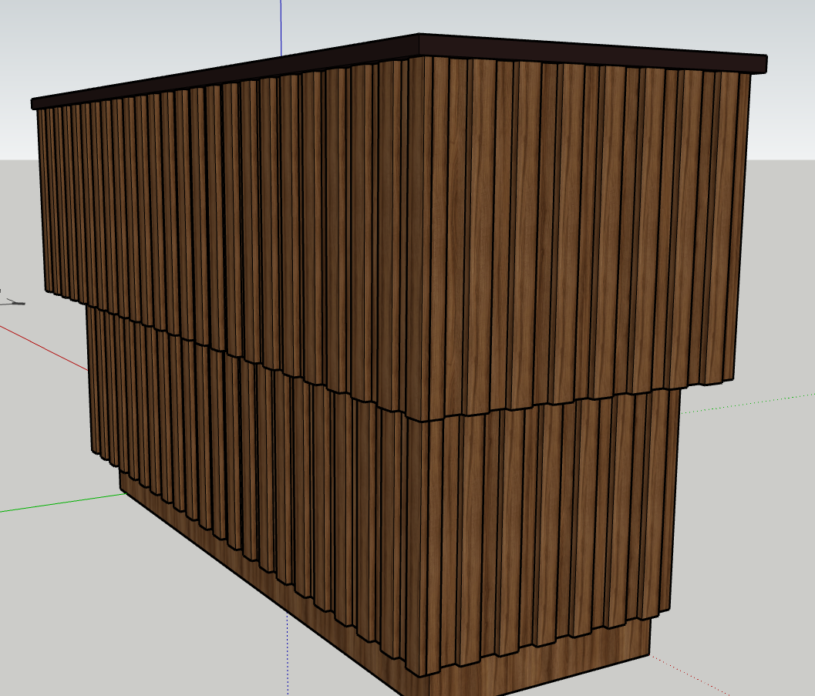Click the dark countertop's long left edge
815x696 pixels.
[224, 76]
